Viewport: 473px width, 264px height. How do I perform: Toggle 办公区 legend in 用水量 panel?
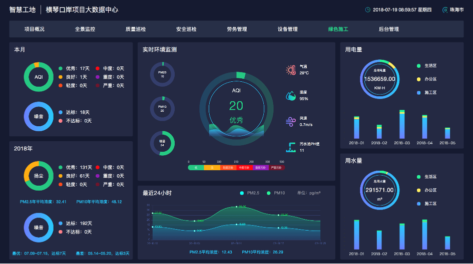[427, 190]
